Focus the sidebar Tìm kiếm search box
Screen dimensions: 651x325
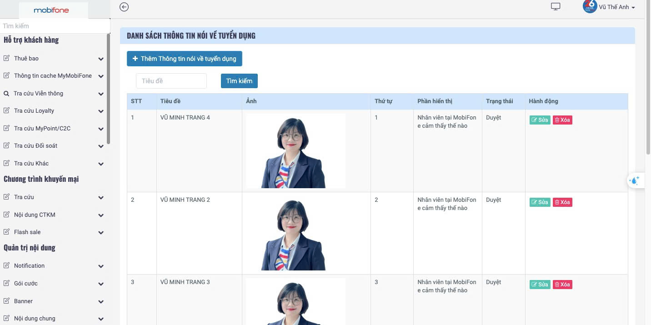tap(55, 26)
